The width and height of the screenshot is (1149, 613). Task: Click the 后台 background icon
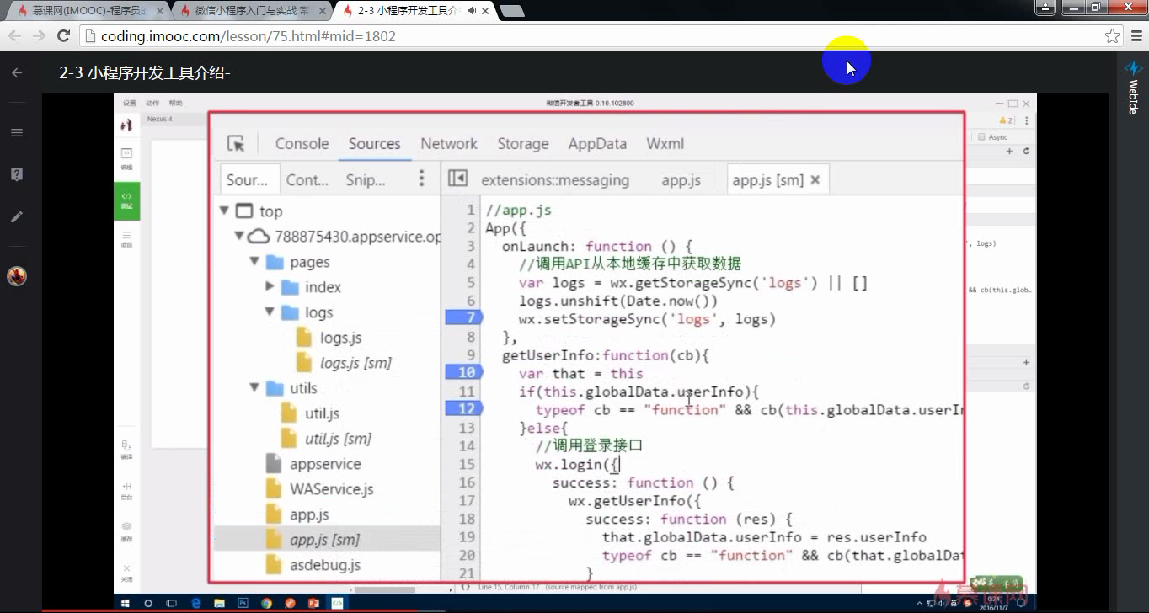pyautogui.click(x=126, y=491)
